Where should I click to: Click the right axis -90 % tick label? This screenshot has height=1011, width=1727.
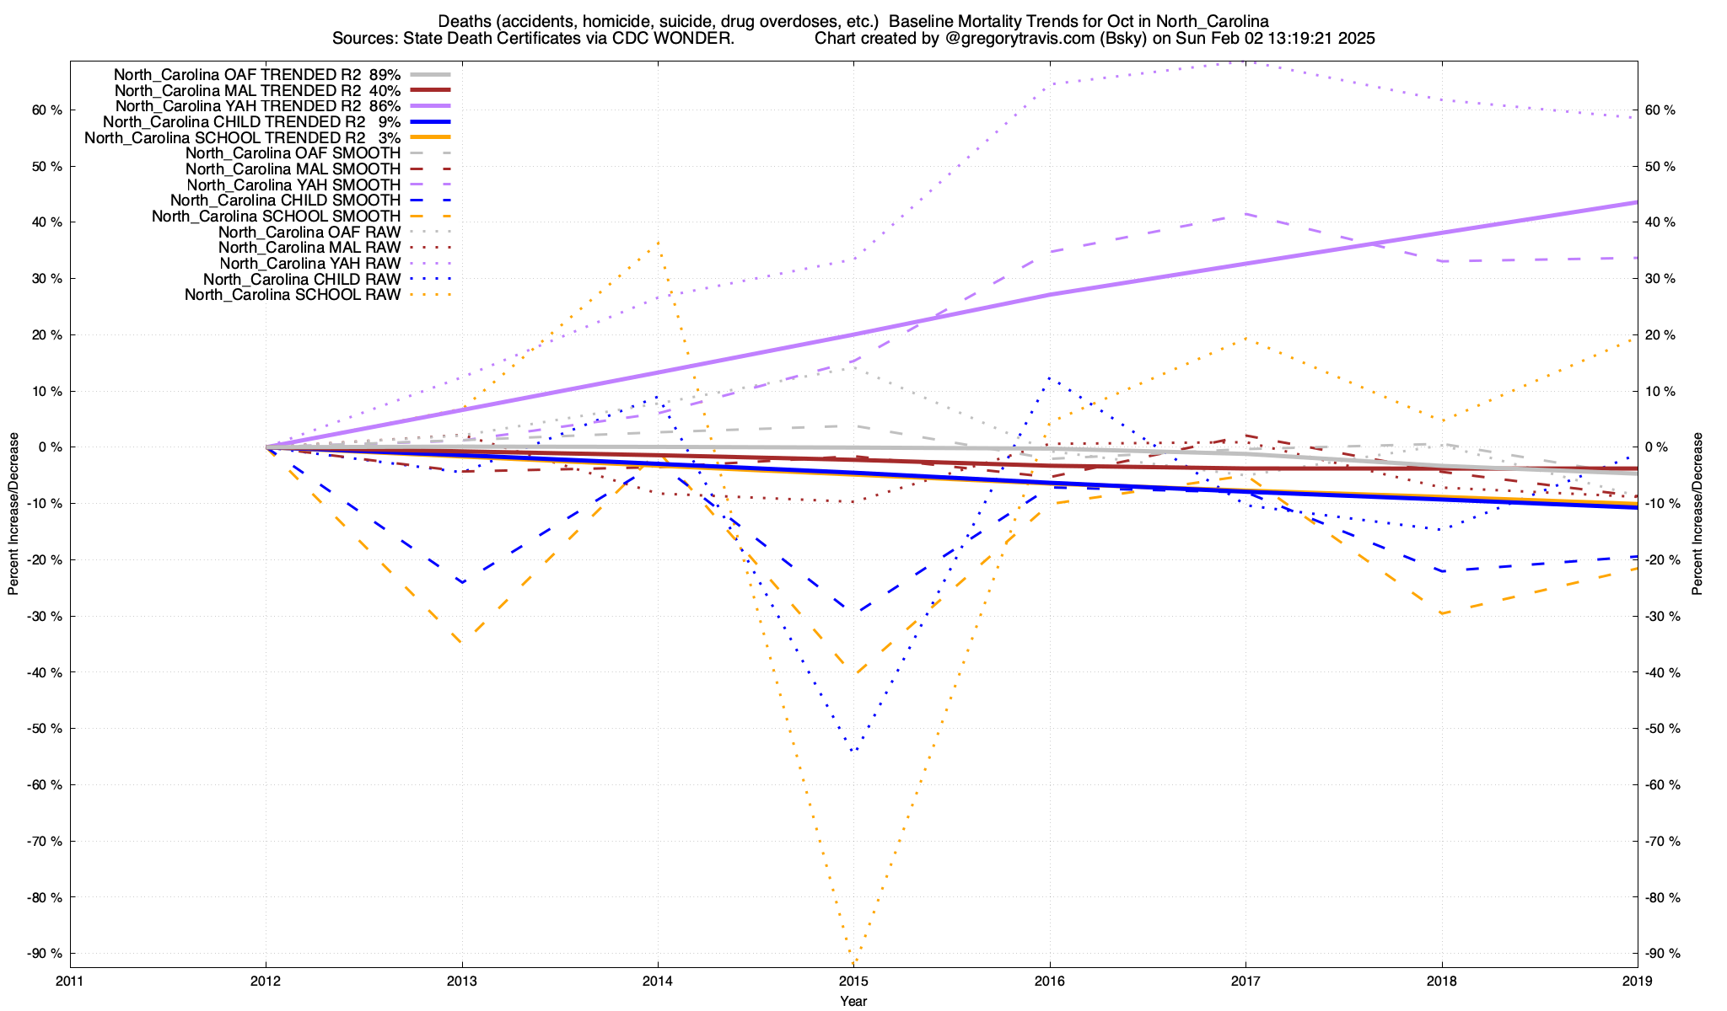pos(1661,954)
